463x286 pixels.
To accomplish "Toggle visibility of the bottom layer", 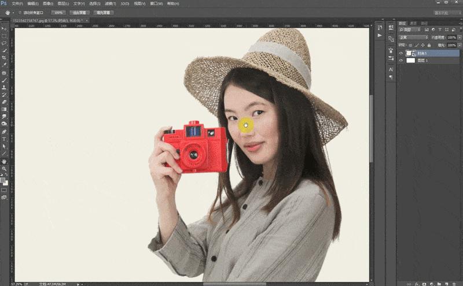I will [x=400, y=60].
